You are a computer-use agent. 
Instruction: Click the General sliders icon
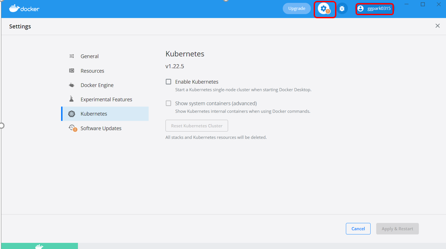pos(72,56)
